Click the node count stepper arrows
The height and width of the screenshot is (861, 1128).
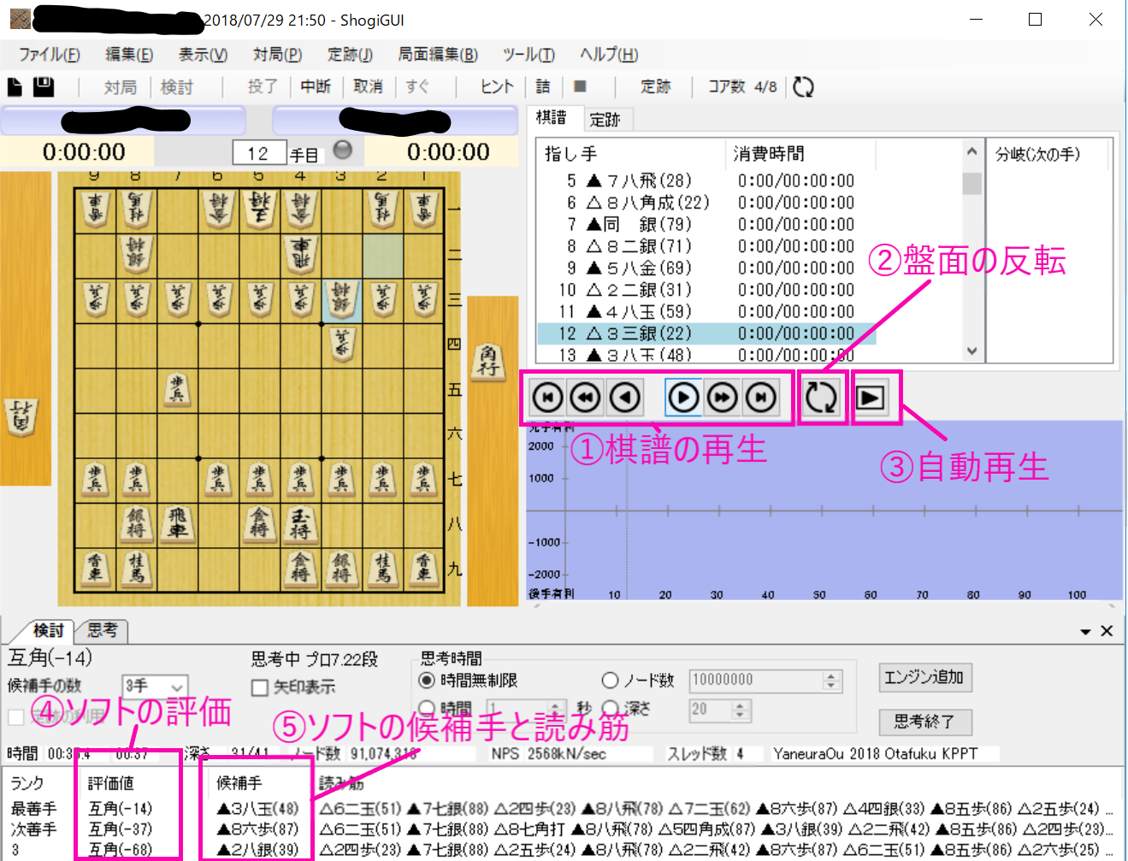831,681
